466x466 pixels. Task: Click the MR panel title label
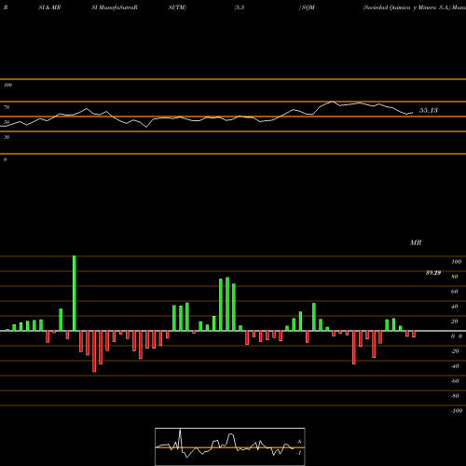[416, 242]
